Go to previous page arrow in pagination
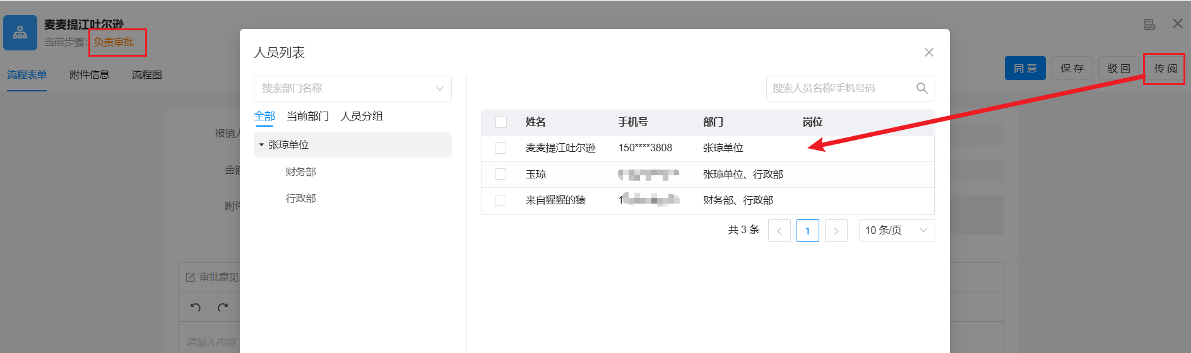Image resolution: width=1191 pixels, height=353 pixels. click(x=779, y=231)
